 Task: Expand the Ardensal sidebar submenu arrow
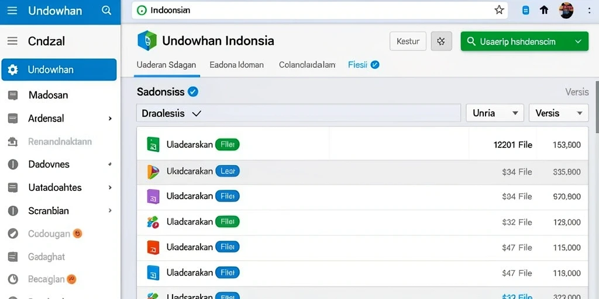click(110, 119)
